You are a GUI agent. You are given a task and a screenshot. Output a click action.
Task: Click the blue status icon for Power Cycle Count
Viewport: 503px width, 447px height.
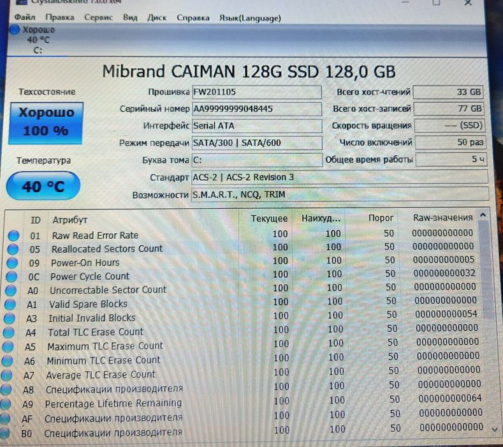pyautogui.click(x=11, y=277)
